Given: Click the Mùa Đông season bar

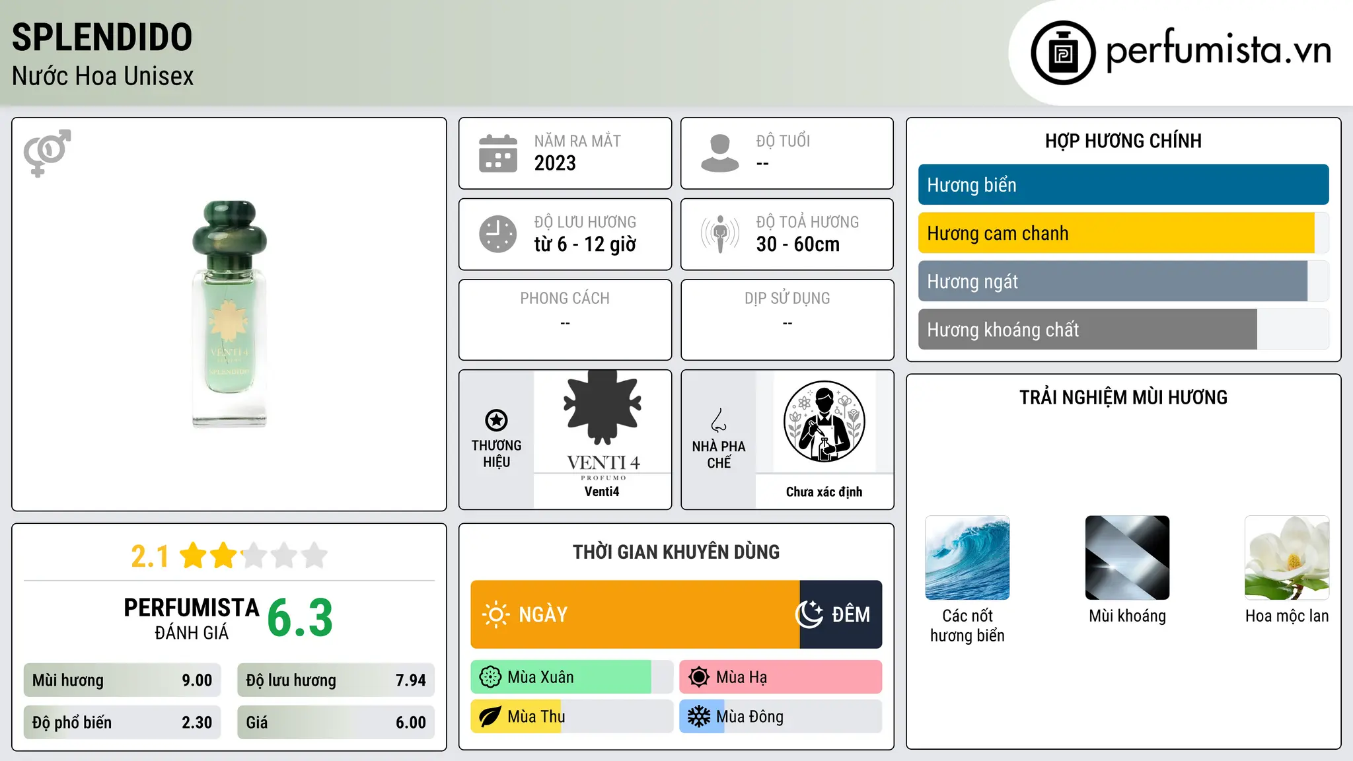Looking at the screenshot, I should point(781,717).
